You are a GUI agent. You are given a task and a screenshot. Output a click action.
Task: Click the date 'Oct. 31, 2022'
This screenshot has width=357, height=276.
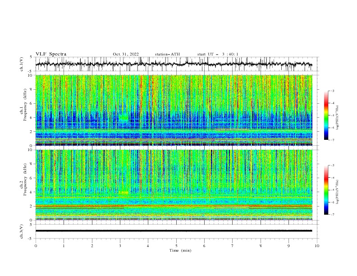click(x=126, y=54)
